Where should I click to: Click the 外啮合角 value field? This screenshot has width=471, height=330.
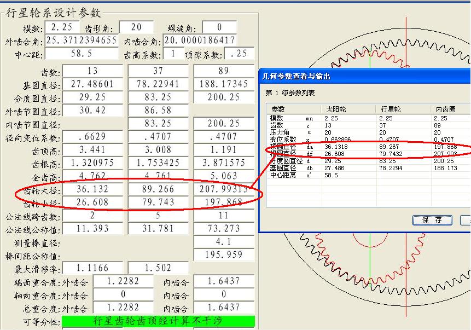point(82,40)
